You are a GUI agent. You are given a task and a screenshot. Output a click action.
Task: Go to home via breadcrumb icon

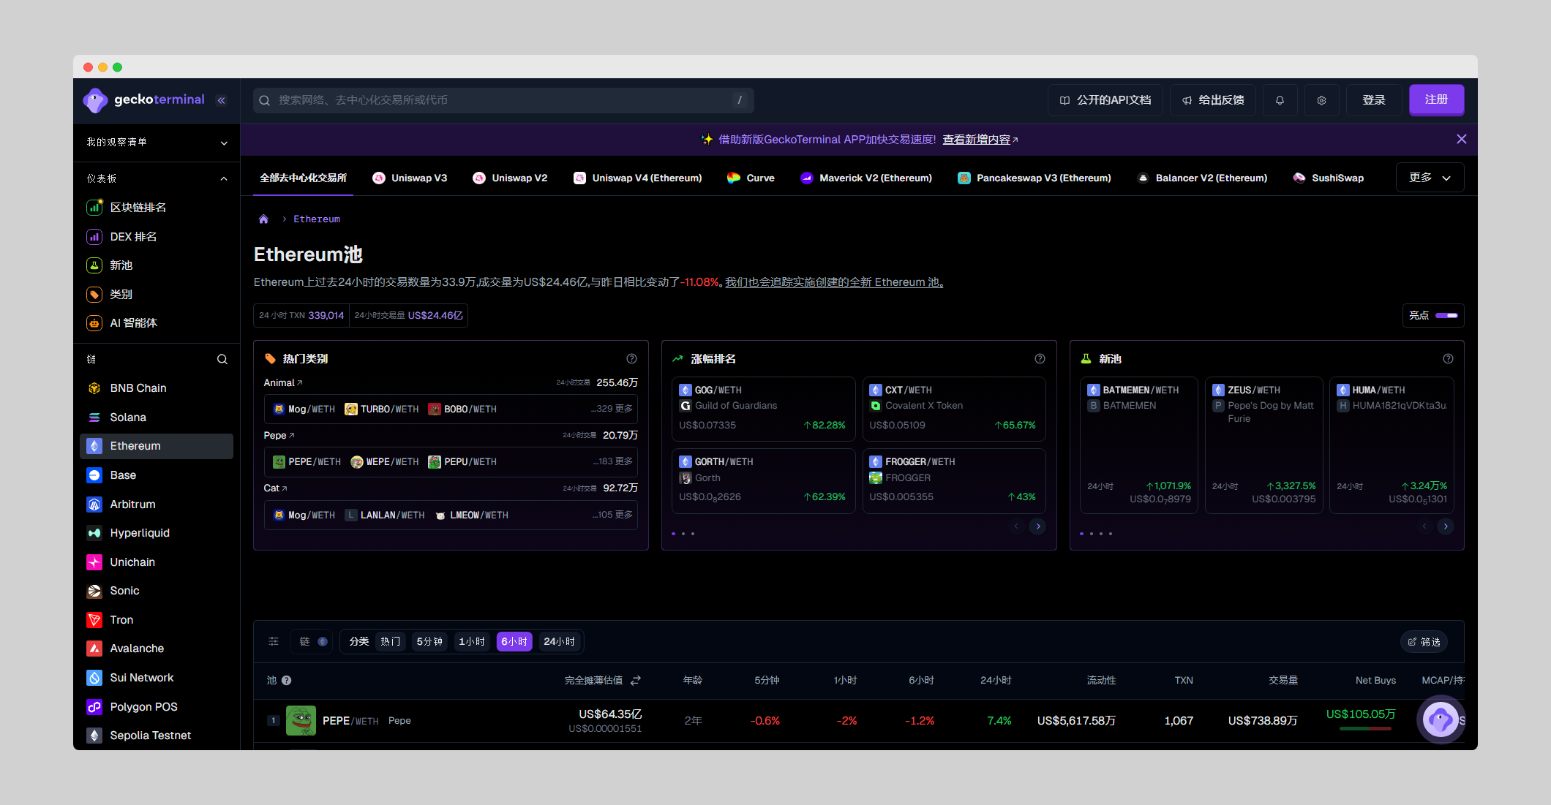[263, 219]
